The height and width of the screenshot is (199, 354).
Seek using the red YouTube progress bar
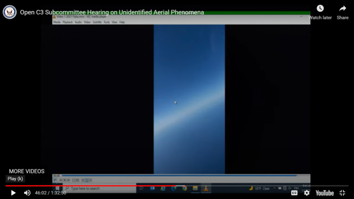pyautogui.click(x=90, y=186)
